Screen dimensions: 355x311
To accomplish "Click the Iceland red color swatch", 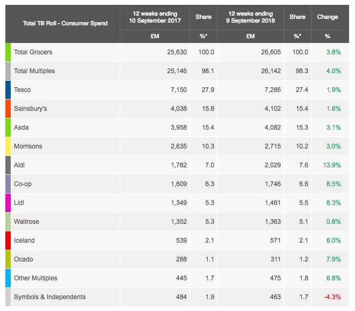I will [x=8, y=241].
